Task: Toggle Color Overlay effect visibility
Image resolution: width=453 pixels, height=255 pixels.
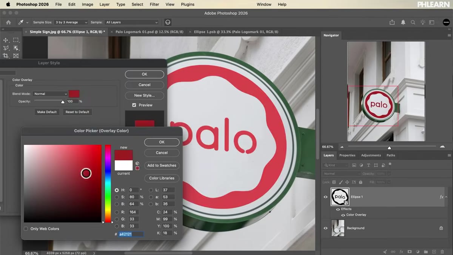Action: pos(343,215)
